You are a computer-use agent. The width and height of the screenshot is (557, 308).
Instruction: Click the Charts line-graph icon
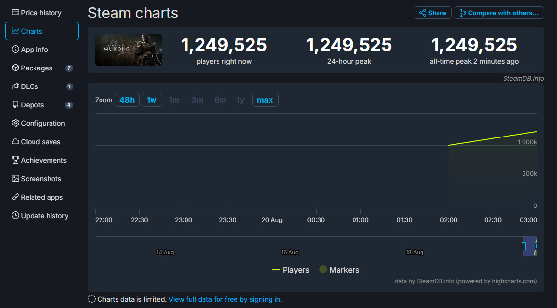tap(15, 31)
